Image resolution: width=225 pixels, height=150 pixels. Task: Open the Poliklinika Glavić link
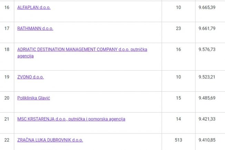pyautogui.click(x=34, y=98)
